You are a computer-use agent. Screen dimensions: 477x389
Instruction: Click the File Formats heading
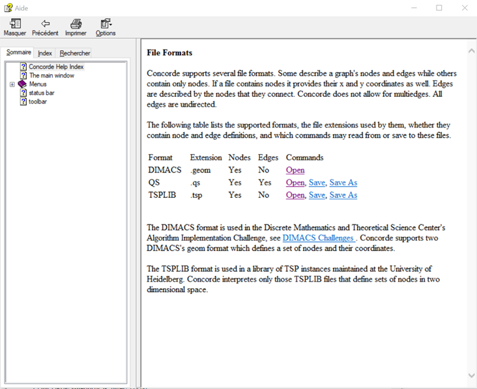click(x=169, y=53)
